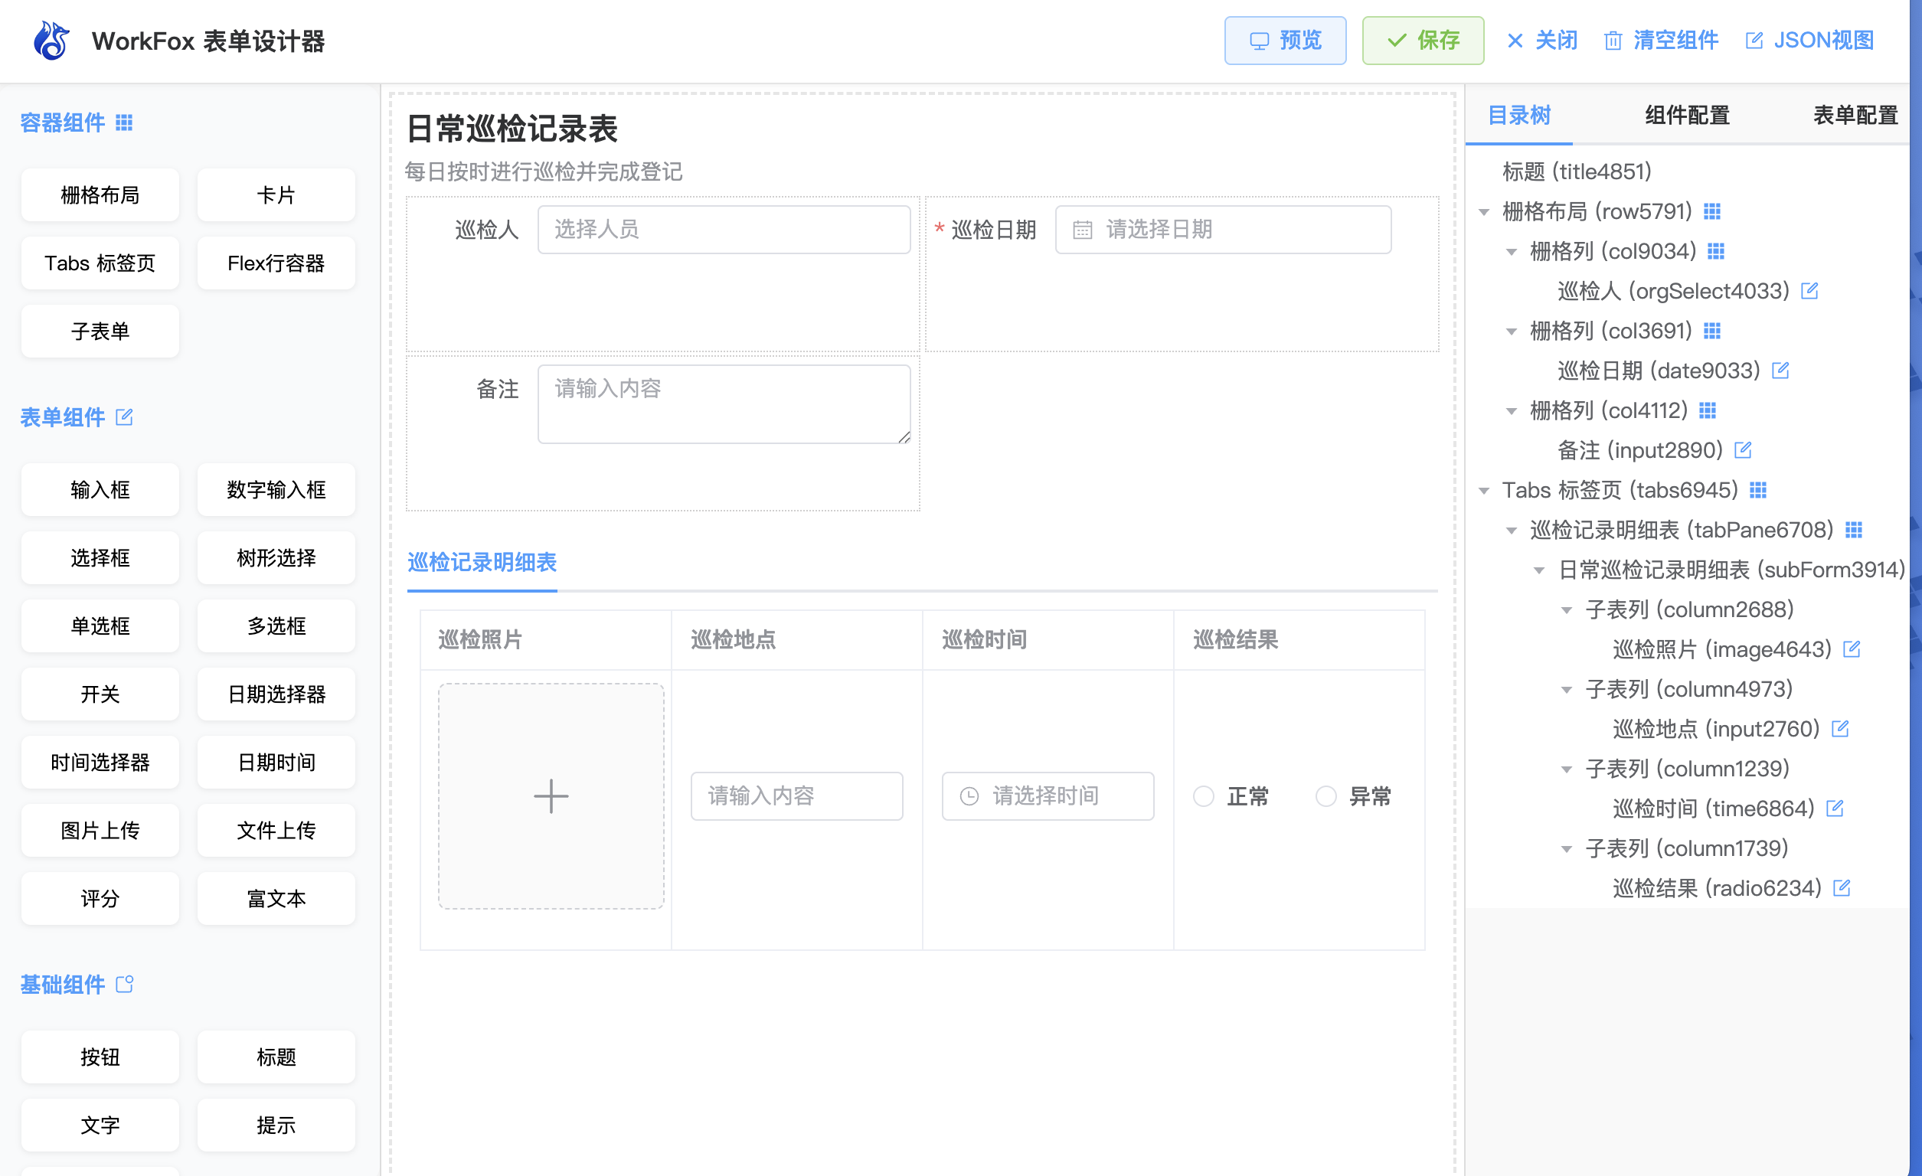Click edit icon next to 巡检结果 radio6234

coord(1842,887)
